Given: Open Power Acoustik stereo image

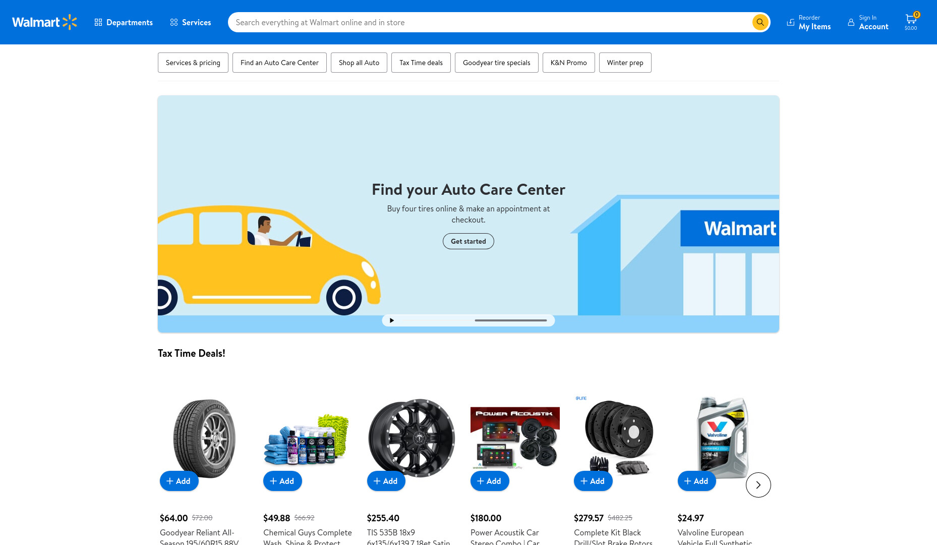Looking at the screenshot, I should point(515,438).
